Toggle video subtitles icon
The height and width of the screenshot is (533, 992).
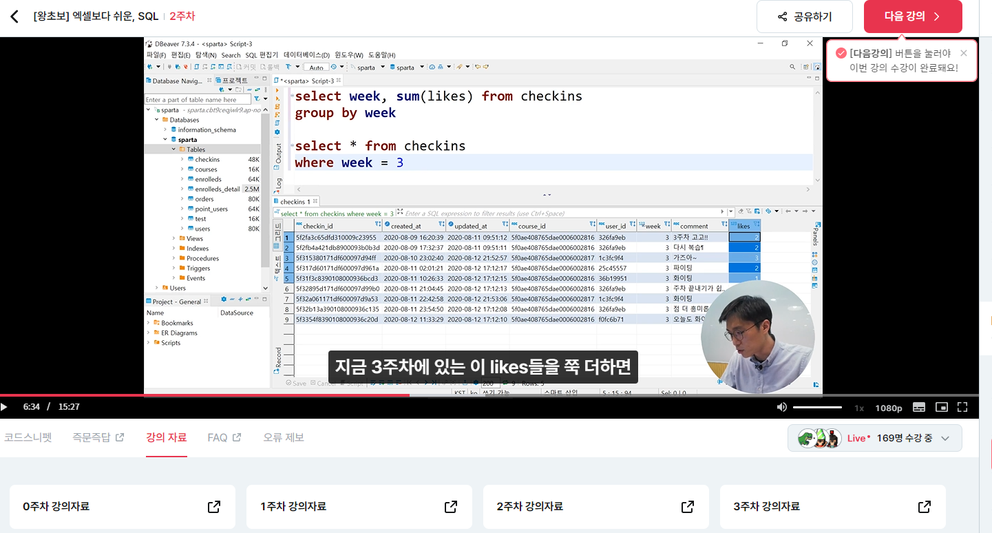coord(919,407)
